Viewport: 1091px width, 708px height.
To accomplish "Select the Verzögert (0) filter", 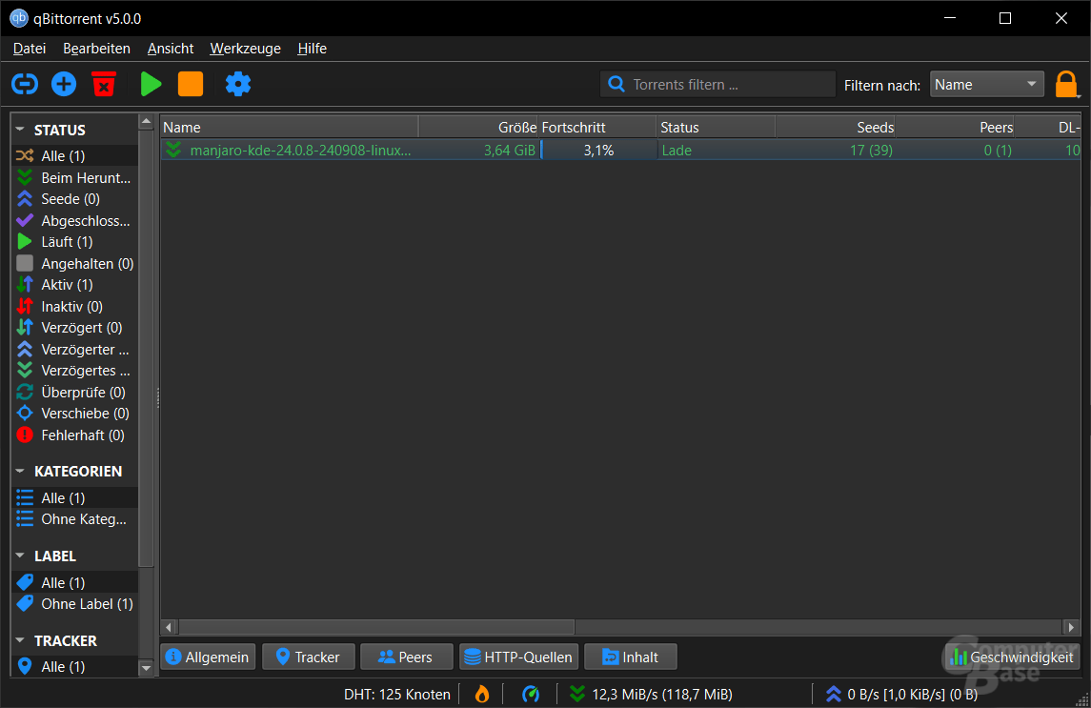I will tap(75, 327).
